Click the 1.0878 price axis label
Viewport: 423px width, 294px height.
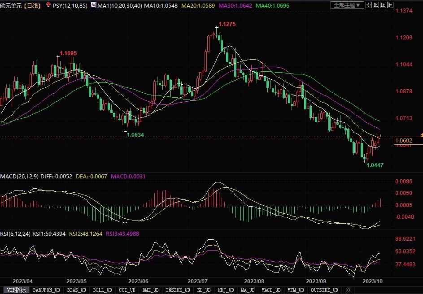pyautogui.click(x=404, y=91)
